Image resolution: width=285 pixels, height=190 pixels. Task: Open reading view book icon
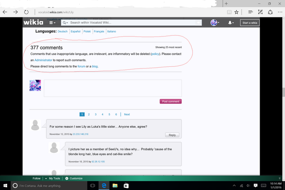pyautogui.click(x=229, y=12)
